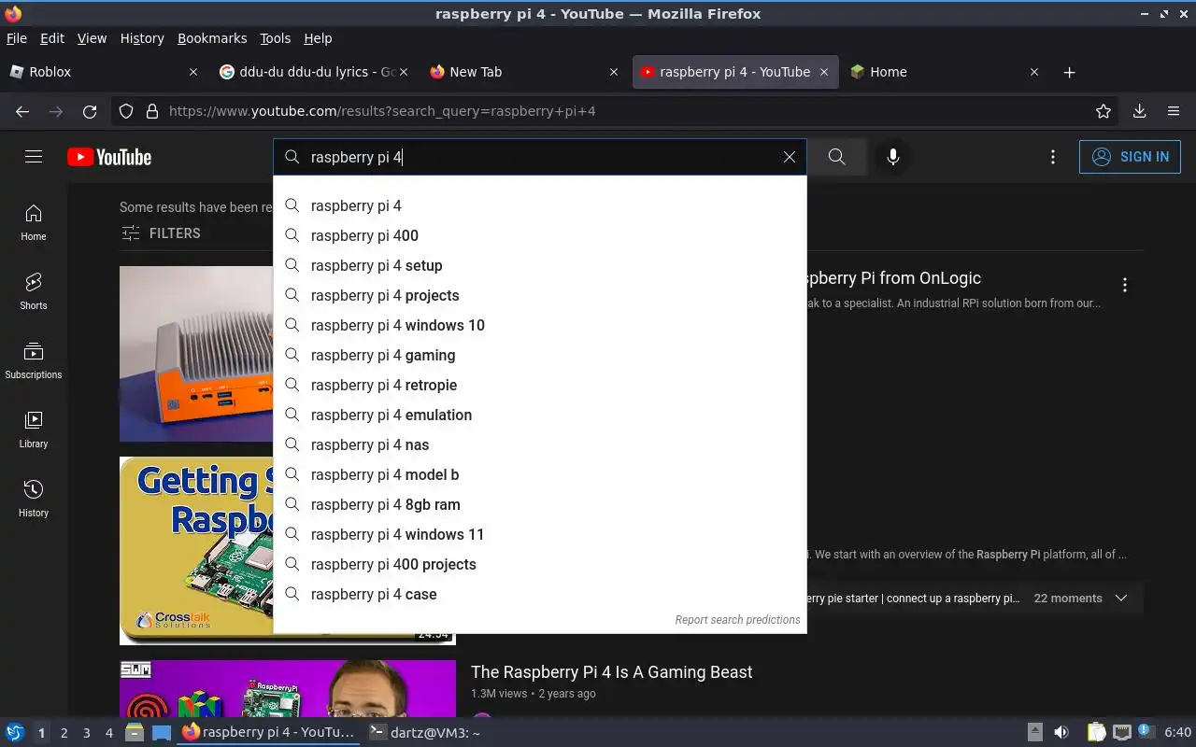Open 'The Raspberry Pi 4 Is A Gaming Beast' video
This screenshot has width=1196, height=747.
click(x=612, y=672)
